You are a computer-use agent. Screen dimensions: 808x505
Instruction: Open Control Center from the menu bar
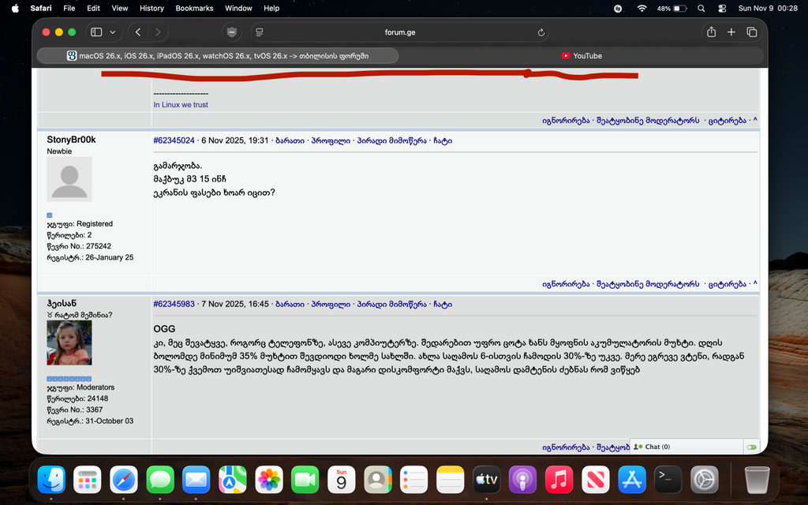click(721, 8)
